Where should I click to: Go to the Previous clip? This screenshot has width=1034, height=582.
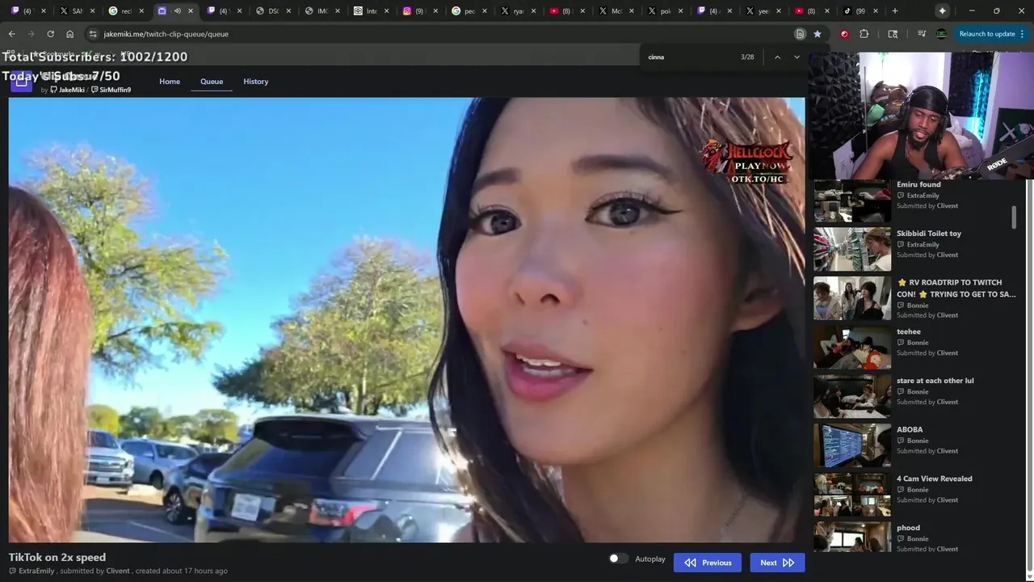[x=708, y=563]
